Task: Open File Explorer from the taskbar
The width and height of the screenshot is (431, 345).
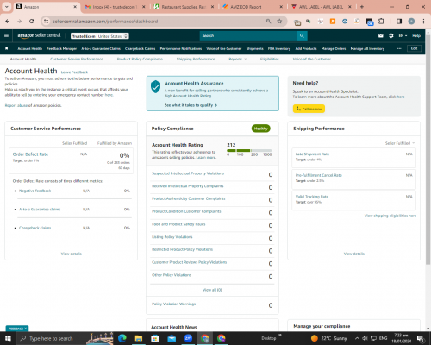Action: (x=139, y=338)
